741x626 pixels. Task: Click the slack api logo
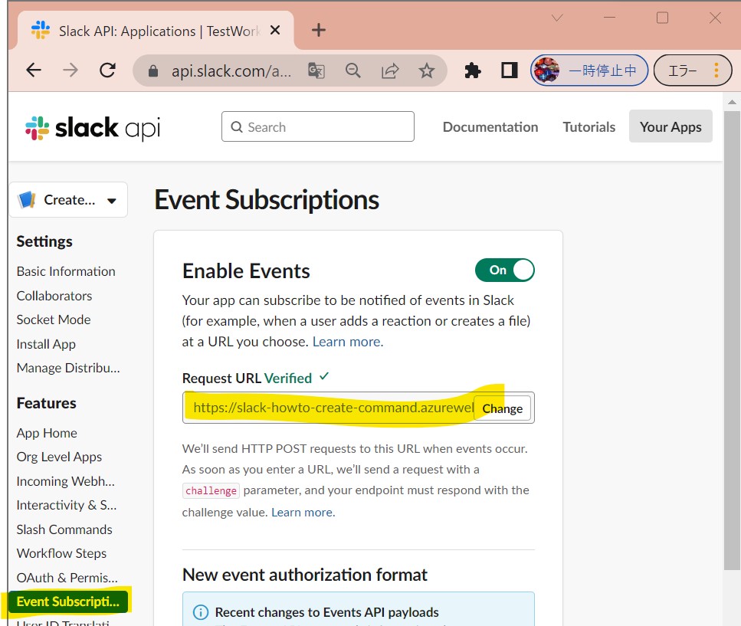point(93,127)
